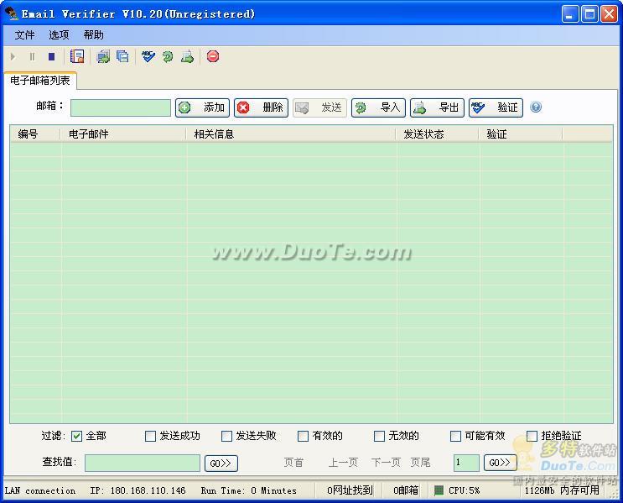Open the 帮助 menu
The height and width of the screenshot is (503, 623).
click(93, 35)
